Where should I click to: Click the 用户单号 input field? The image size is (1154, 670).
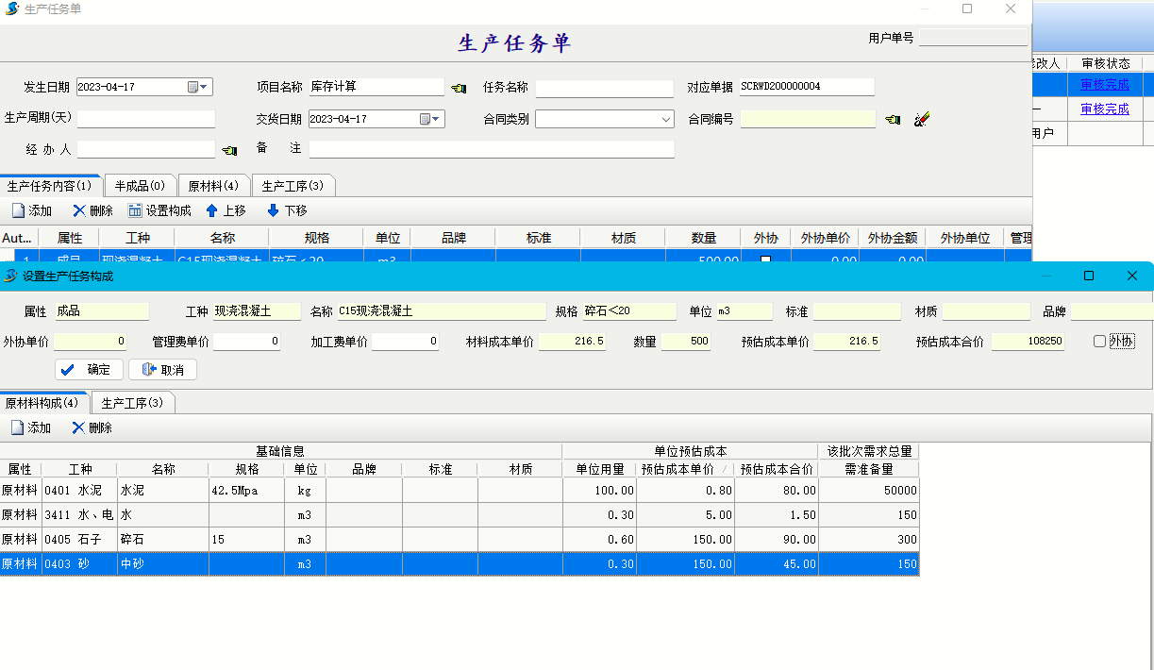point(973,38)
